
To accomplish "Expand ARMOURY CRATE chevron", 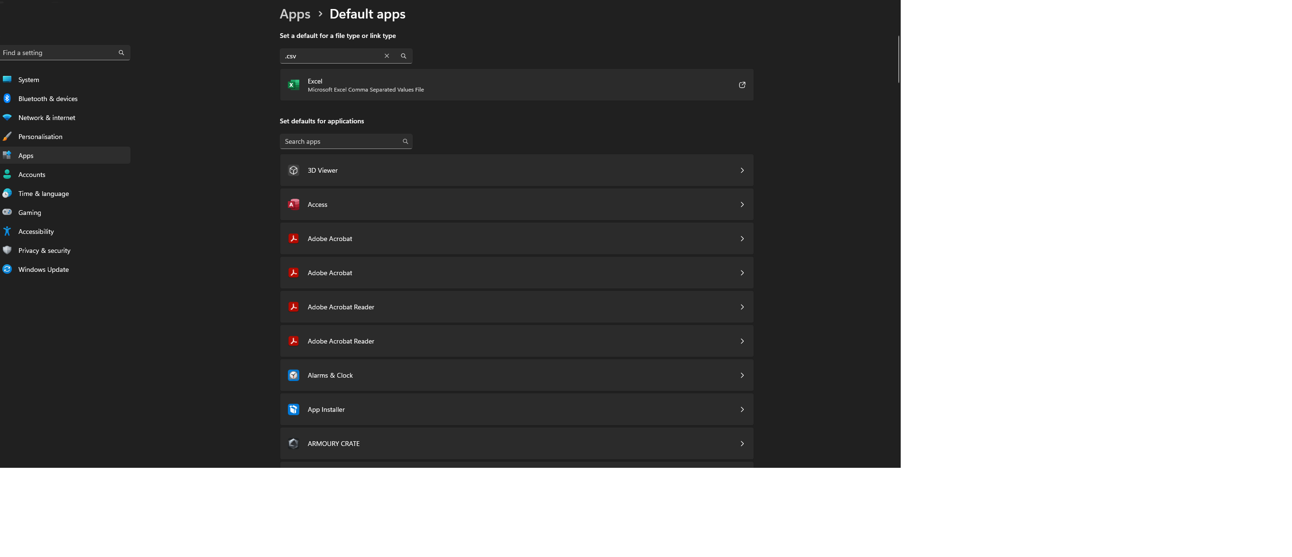I will pos(742,443).
